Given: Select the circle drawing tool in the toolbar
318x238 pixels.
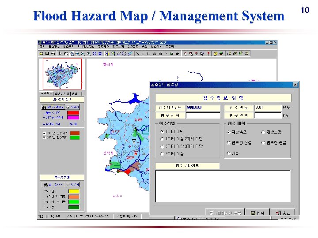Looking at the screenshot, I should point(155,54).
